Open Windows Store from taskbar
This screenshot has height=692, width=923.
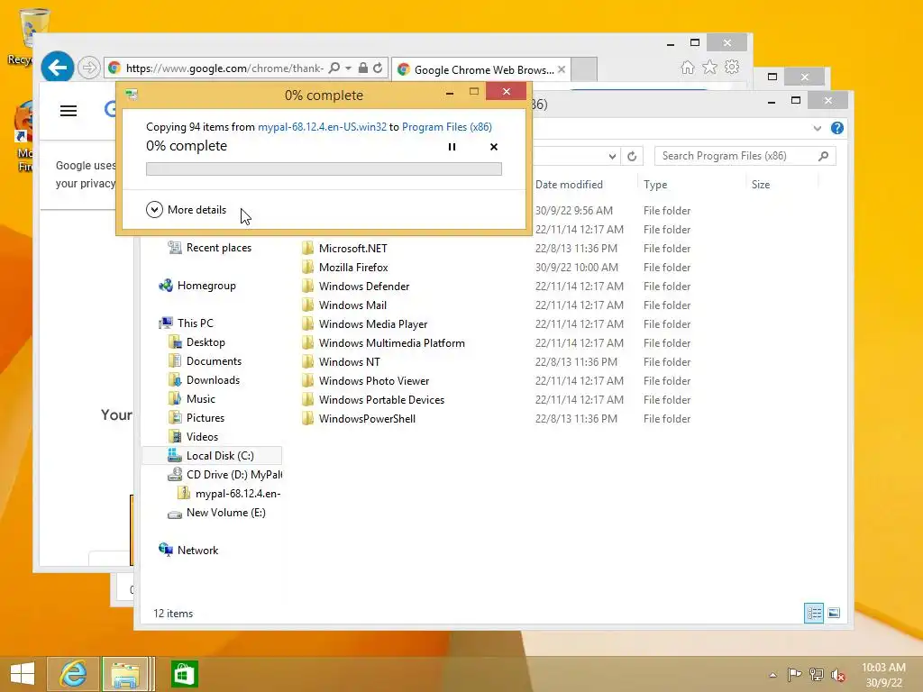click(x=184, y=674)
